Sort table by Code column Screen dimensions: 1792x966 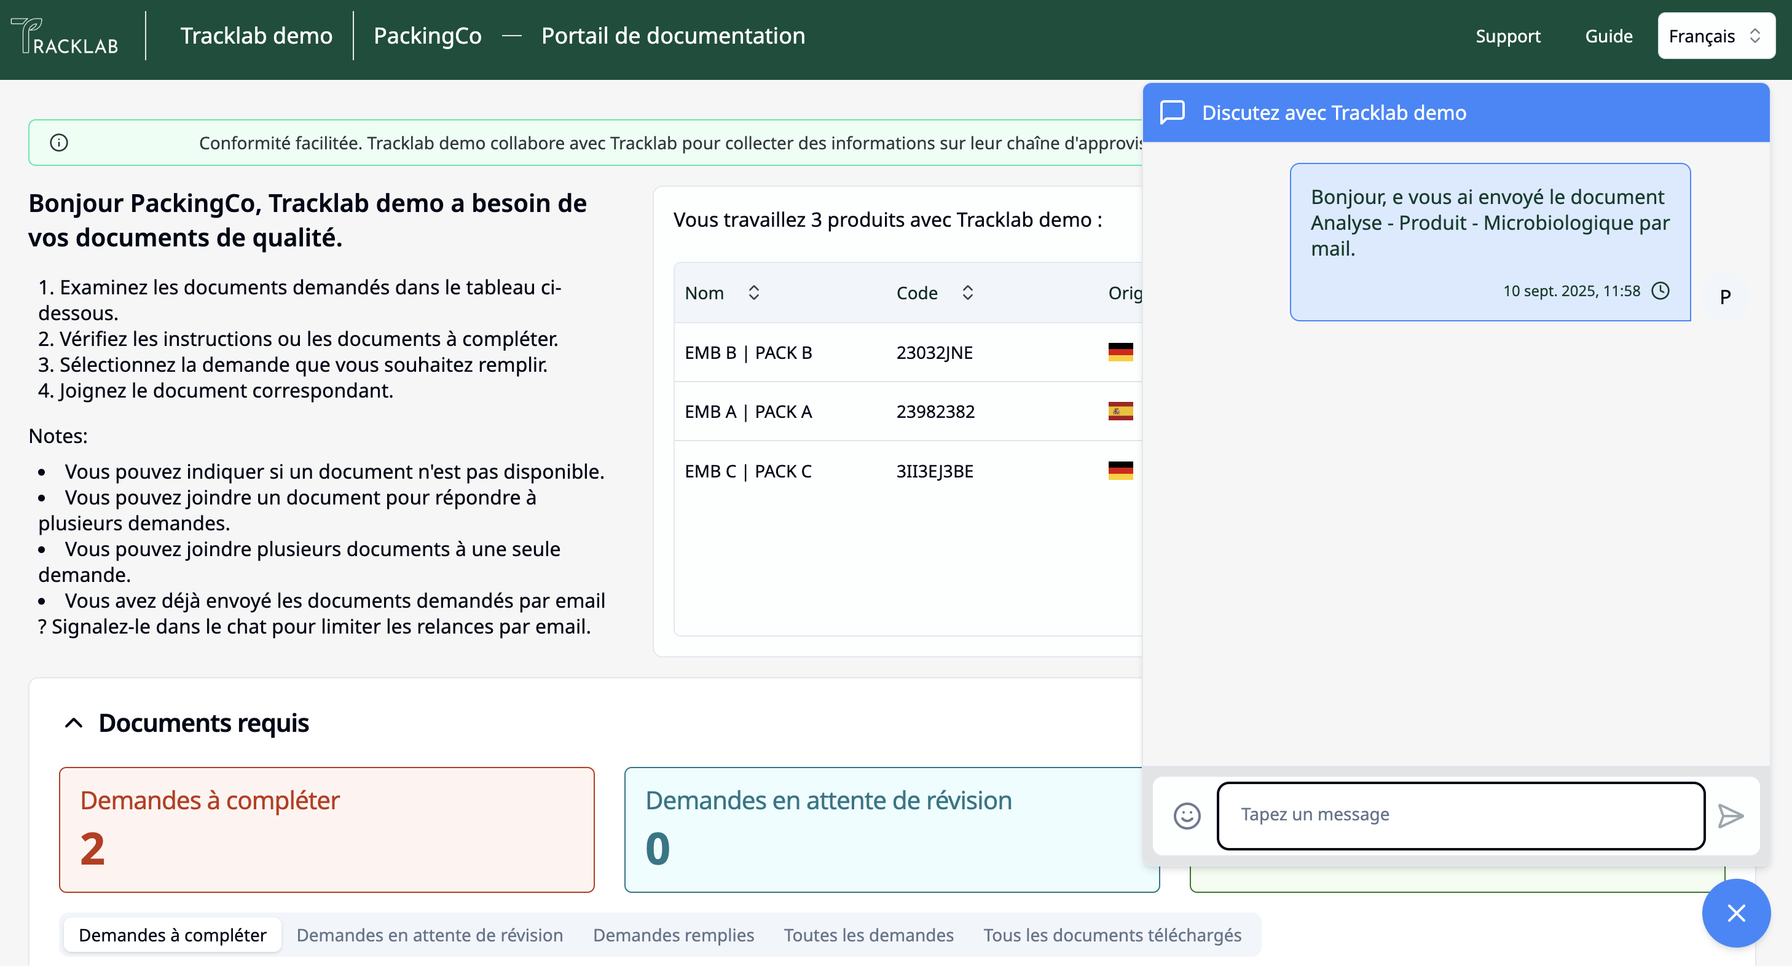click(x=967, y=293)
